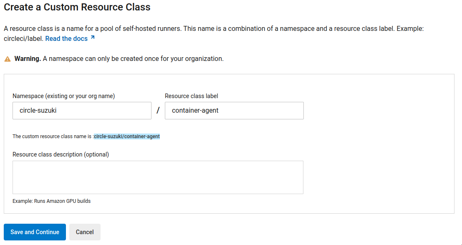Focus the Namespace input field

click(82, 111)
